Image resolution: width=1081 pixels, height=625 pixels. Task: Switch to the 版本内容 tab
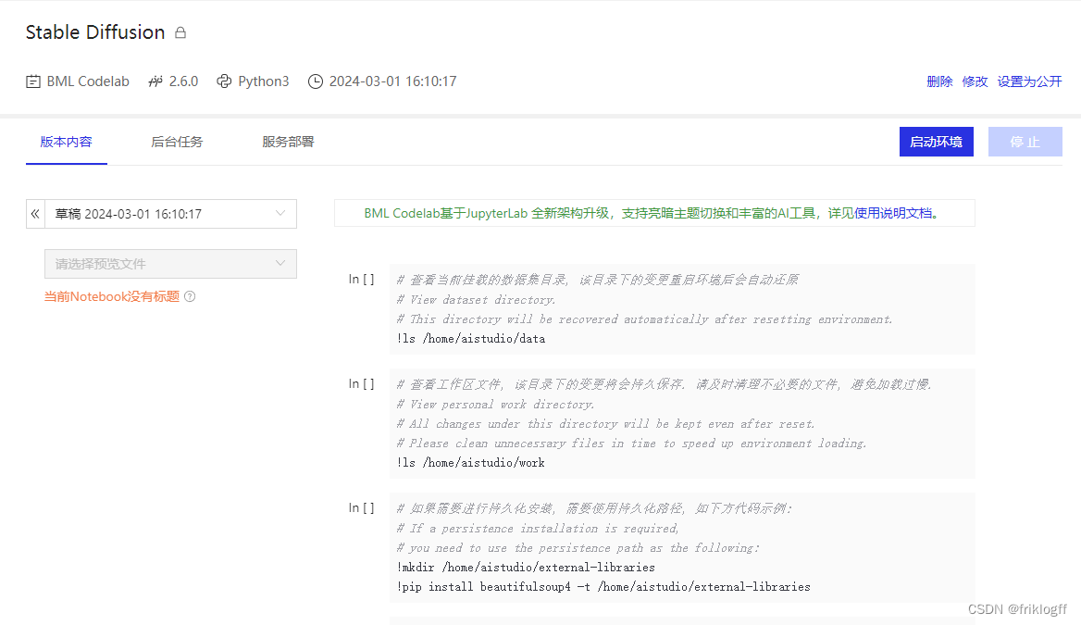(67, 142)
